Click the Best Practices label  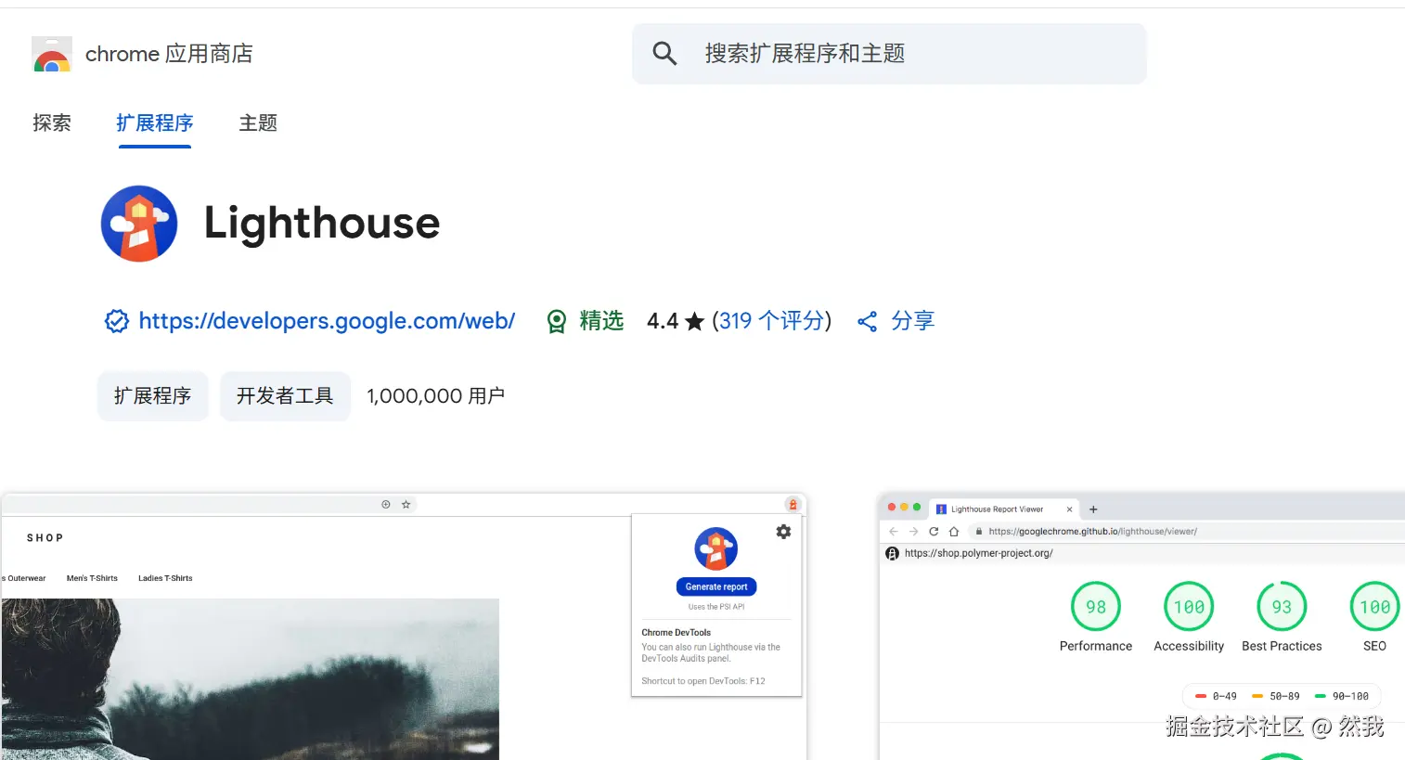click(x=1282, y=646)
